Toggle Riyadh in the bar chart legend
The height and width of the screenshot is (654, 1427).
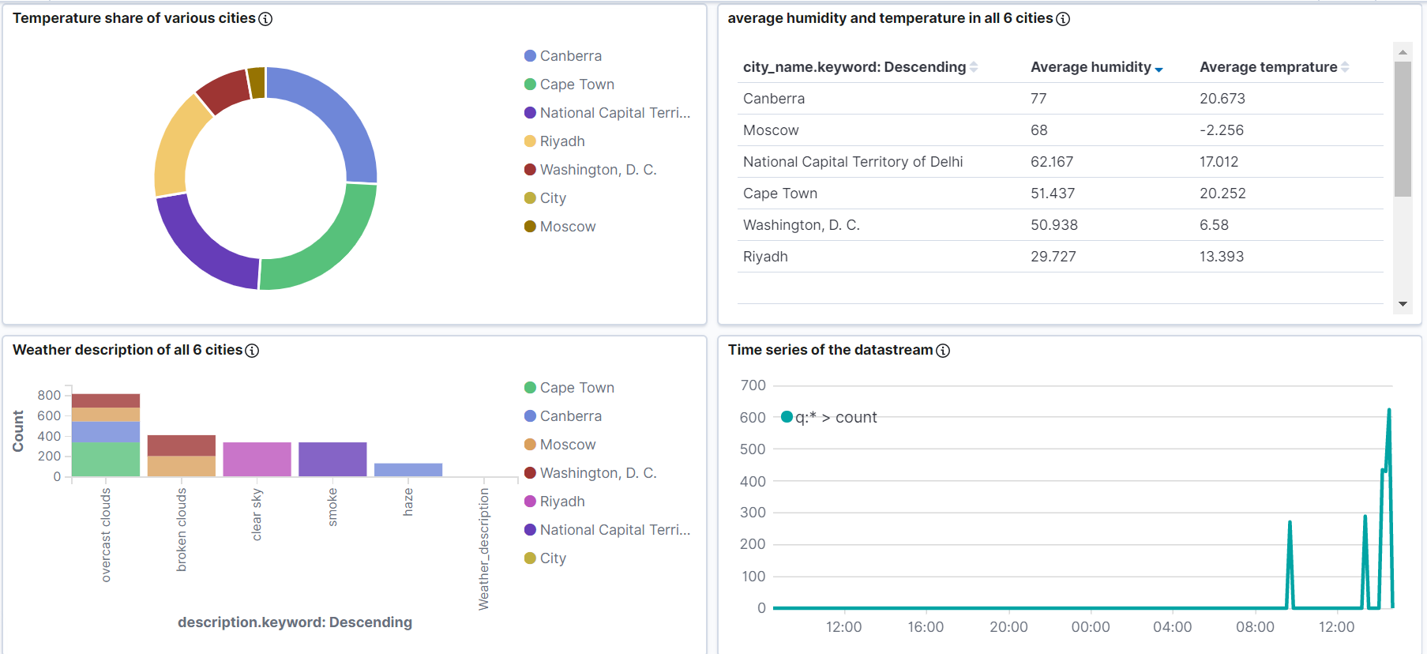[554, 502]
